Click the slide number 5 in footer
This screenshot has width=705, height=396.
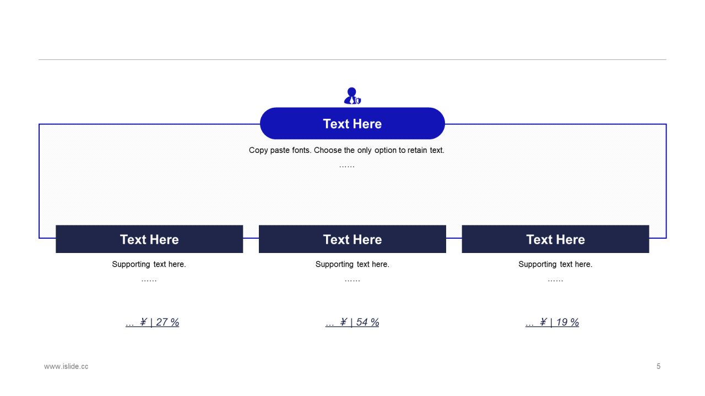(658, 366)
